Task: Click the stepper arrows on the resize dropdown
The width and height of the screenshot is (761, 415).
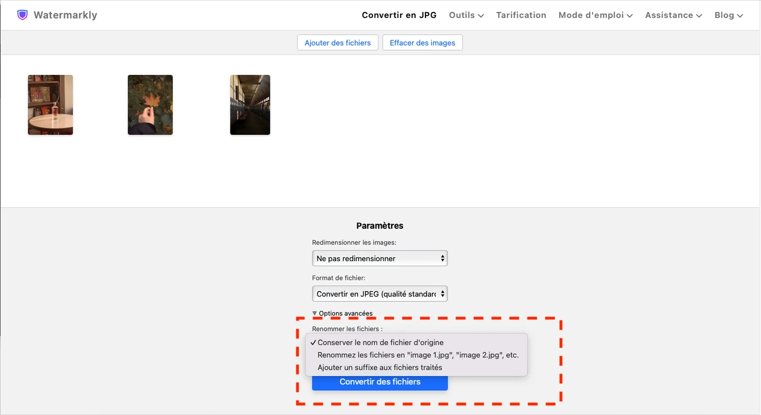Action: coord(442,258)
